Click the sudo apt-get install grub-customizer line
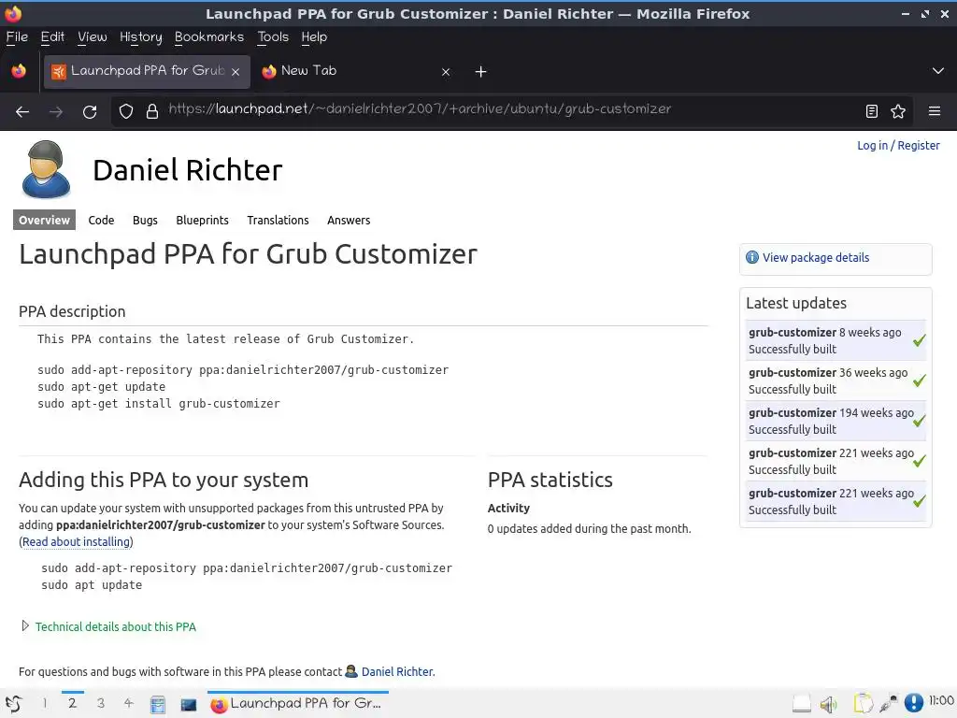 (x=159, y=404)
